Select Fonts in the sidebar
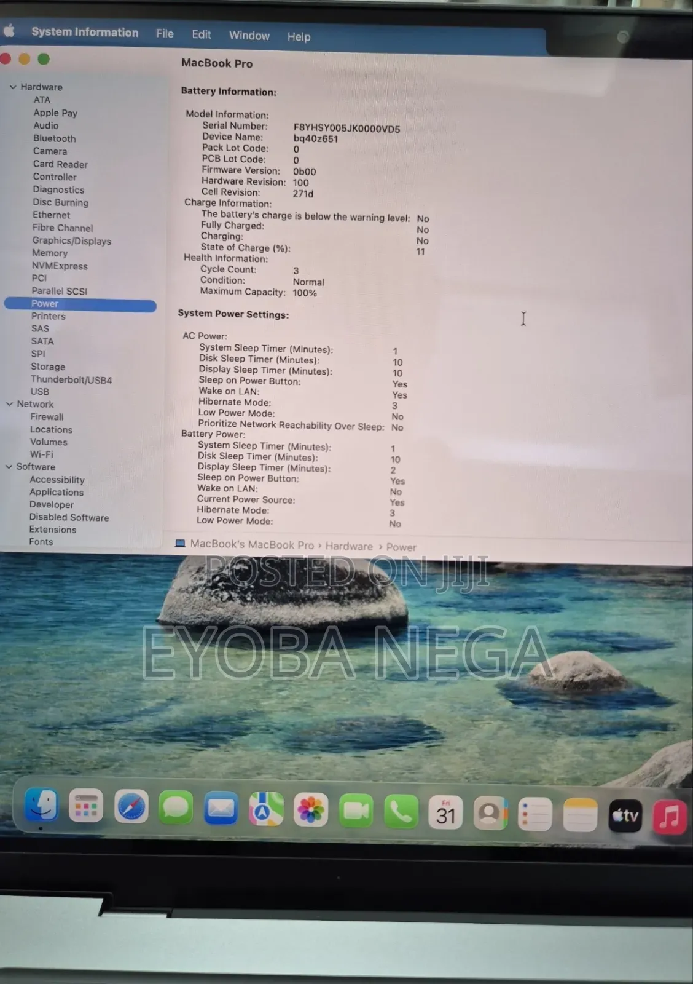The height and width of the screenshot is (984, 693). [x=41, y=542]
